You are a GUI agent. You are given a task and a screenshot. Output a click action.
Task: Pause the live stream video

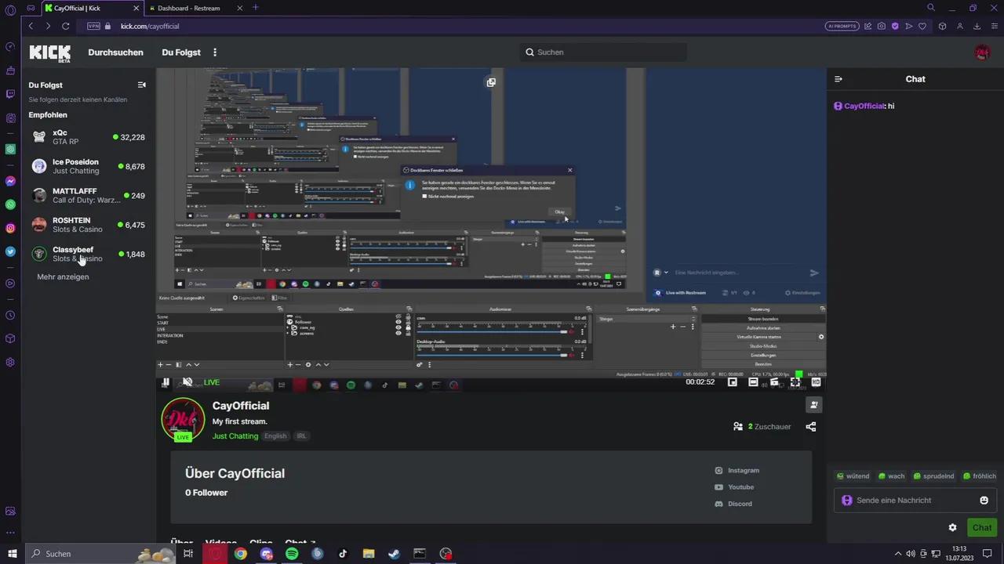point(166,382)
